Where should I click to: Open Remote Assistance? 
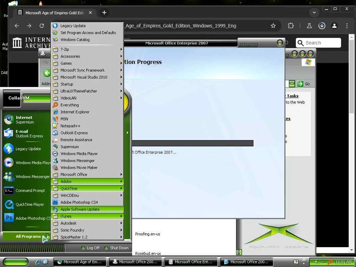87,140
